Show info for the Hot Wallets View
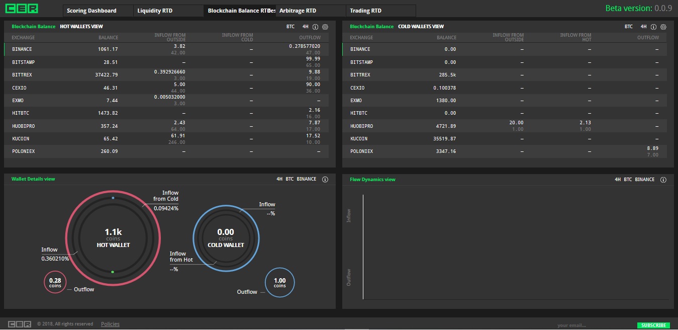 click(x=314, y=27)
